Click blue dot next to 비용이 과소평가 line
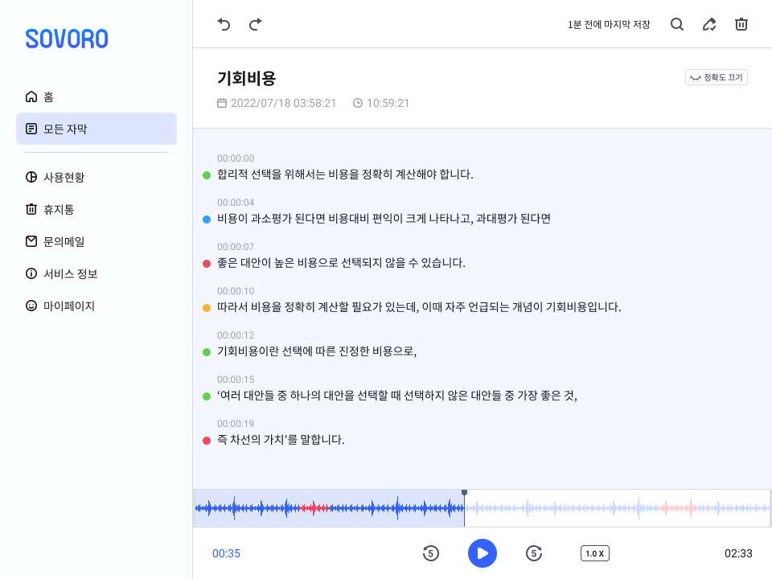772x579 pixels. tap(207, 220)
